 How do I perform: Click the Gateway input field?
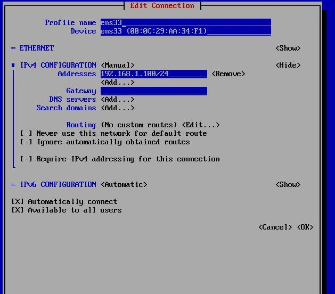pyautogui.click(x=154, y=91)
